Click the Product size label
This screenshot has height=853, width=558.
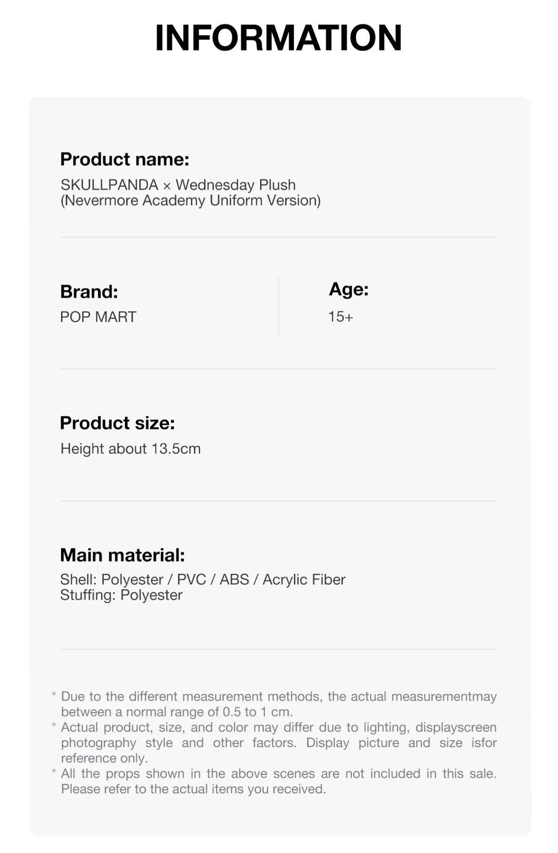coord(117,423)
